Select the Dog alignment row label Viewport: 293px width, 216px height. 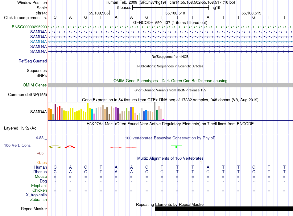tap(43, 181)
